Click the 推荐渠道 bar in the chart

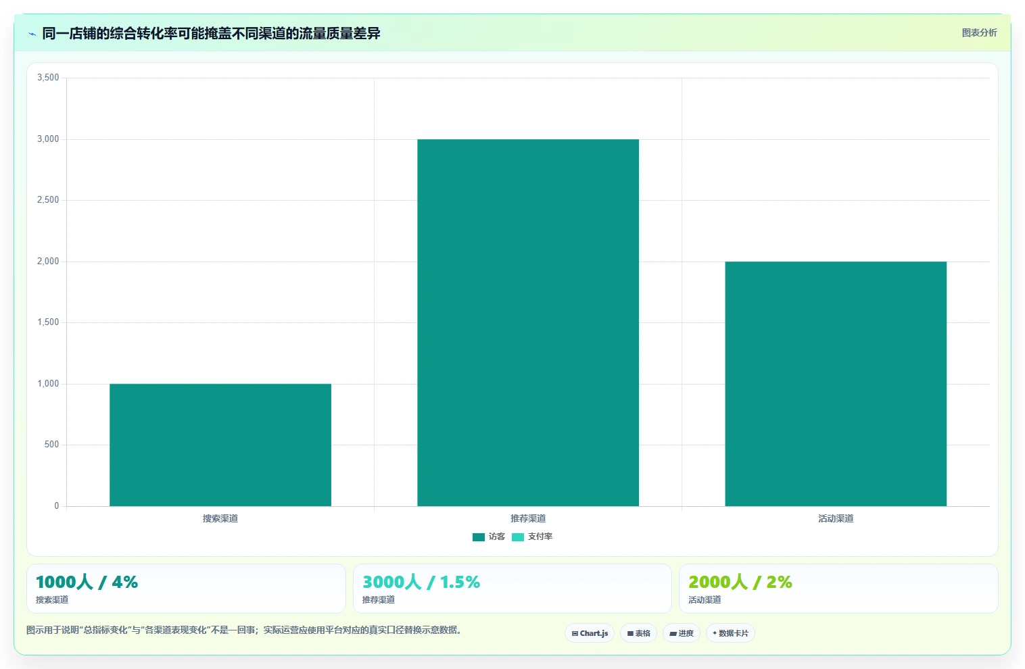point(528,322)
